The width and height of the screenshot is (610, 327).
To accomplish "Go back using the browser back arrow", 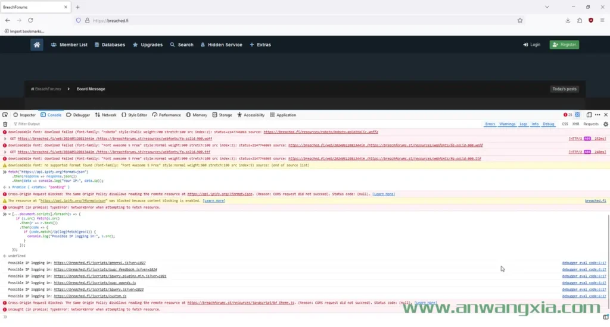I will point(8,20).
